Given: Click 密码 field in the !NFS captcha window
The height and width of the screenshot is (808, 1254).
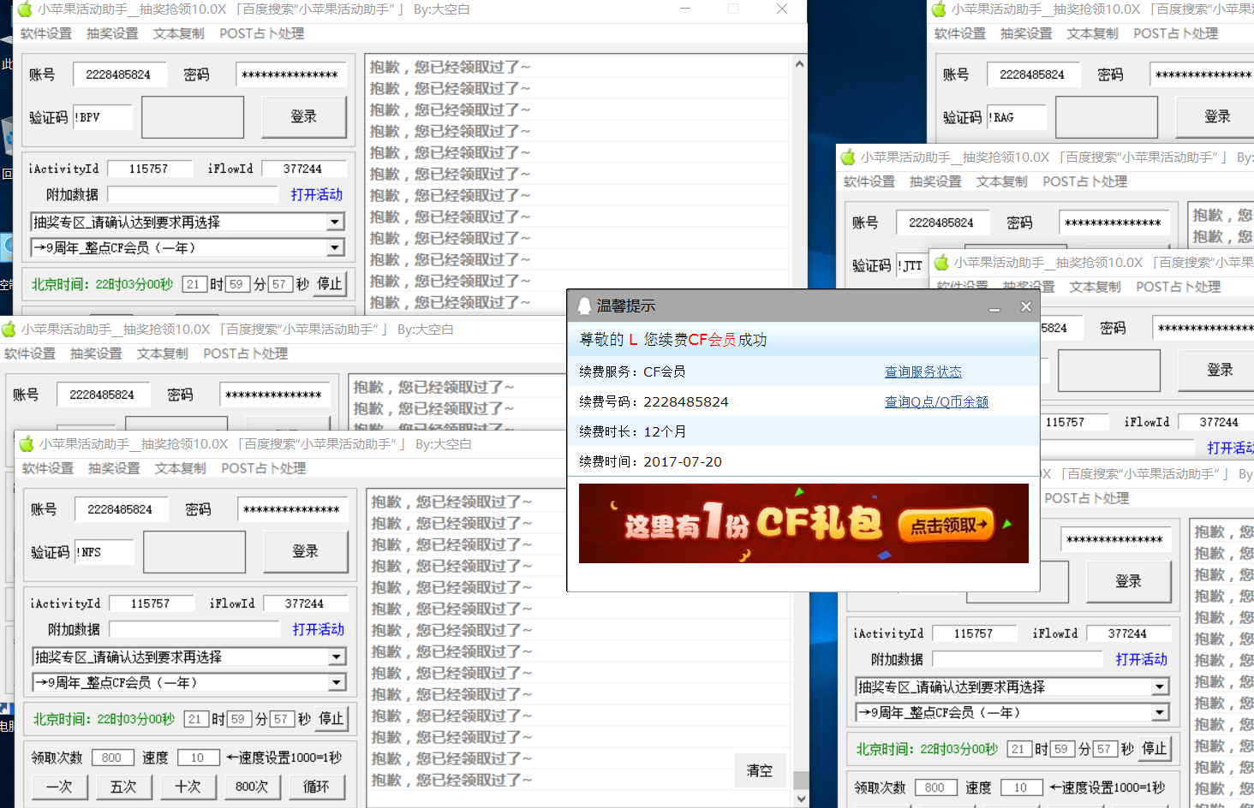Looking at the screenshot, I should tap(293, 509).
